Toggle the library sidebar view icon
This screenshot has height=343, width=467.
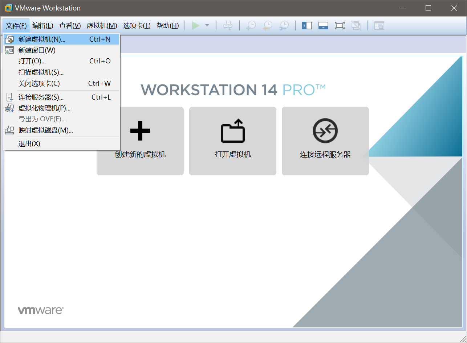[307, 26]
